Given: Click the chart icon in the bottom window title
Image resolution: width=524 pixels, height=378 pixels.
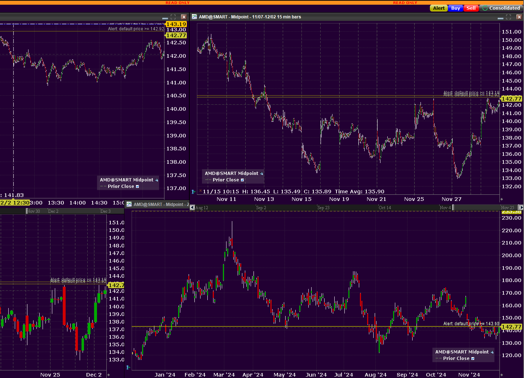Looking at the screenshot, I should 129,204.
